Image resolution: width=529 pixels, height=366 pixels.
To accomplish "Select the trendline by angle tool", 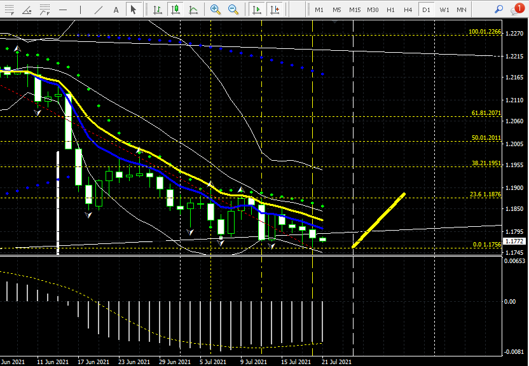I will pos(27,10).
